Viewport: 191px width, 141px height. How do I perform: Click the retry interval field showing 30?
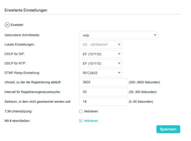point(103,92)
